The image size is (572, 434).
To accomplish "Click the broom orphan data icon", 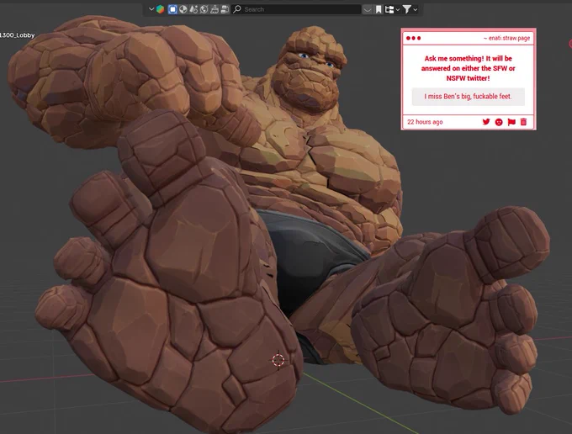I will 214,9.
